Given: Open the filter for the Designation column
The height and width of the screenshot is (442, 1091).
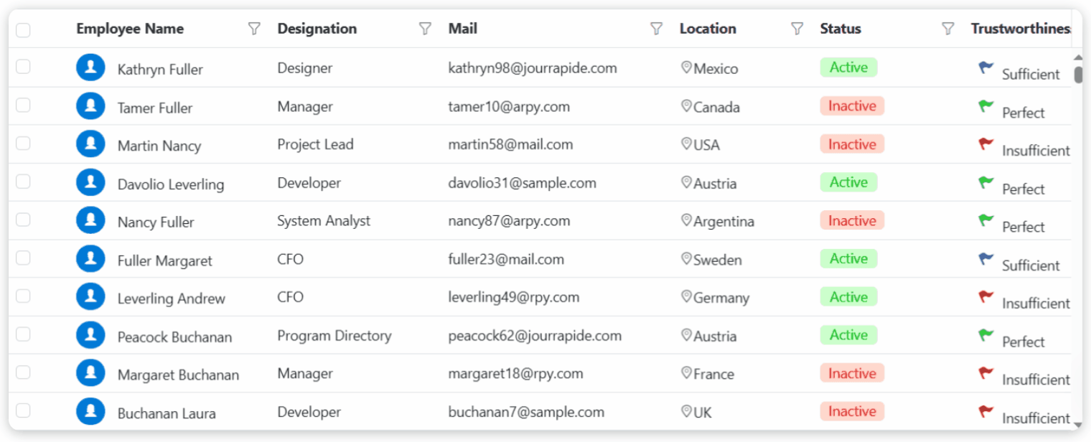Looking at the screenshot, I should pyautogui.click(x=425, y=29).
